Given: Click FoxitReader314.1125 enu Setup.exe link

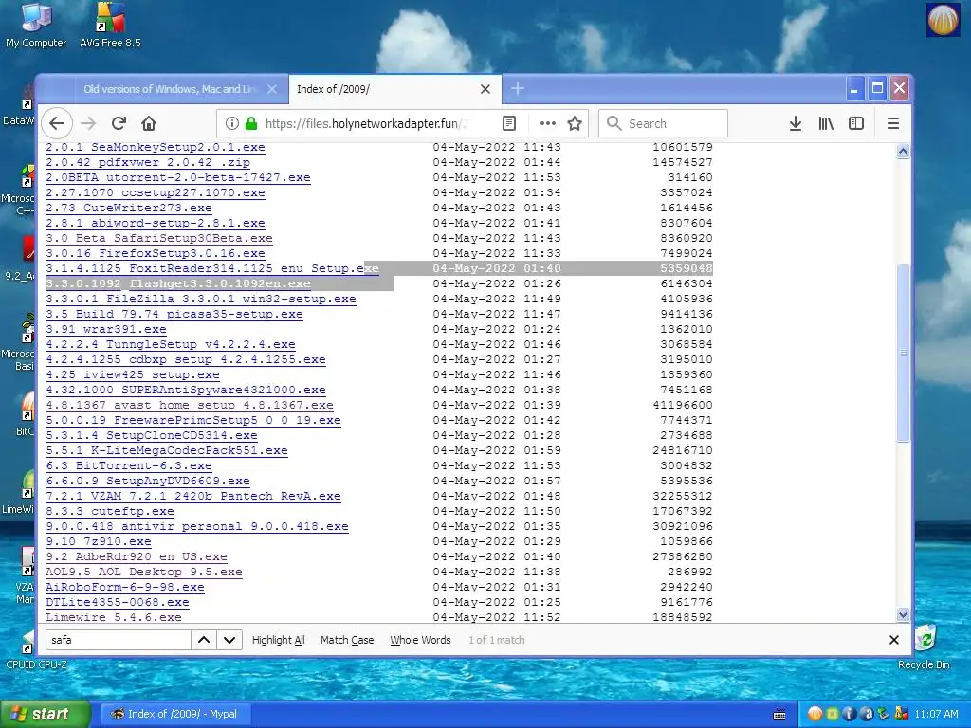Looking at the screenshot, I should (x=212, y=268).
